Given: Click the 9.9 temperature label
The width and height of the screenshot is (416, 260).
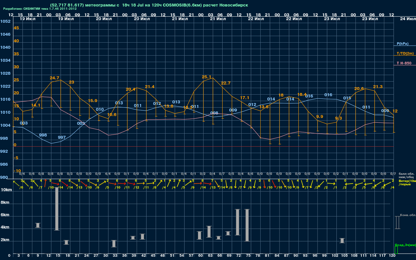Looking at the screenshot, I should point(320,117).
